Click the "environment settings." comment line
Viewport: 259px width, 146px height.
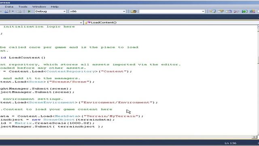pyautogui.click(x=33, y=99)
